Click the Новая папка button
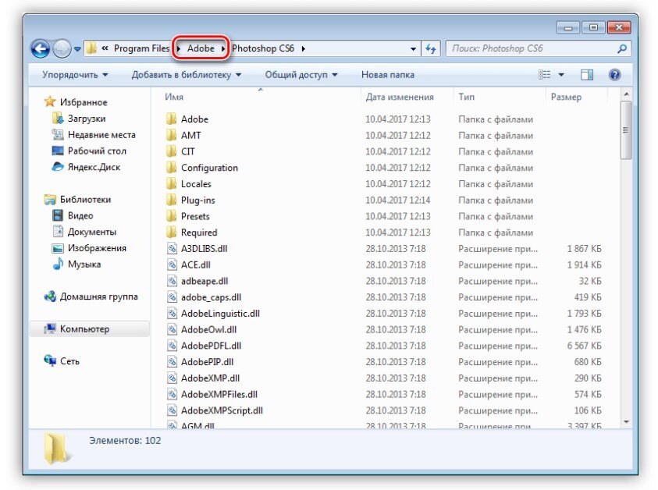Image resolution: width=658 pixels, height=490 pixels. [388, 75]
